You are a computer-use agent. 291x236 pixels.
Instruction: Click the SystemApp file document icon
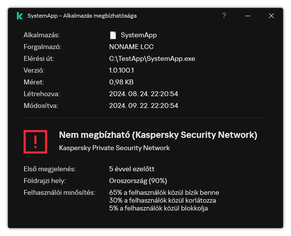113,35
